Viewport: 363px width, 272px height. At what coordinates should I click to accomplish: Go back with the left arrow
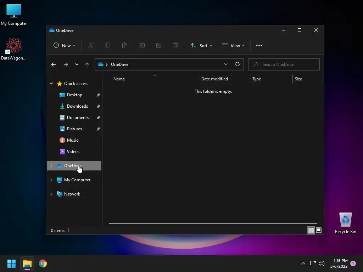click(x=54, y=64)
